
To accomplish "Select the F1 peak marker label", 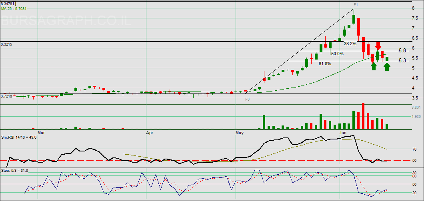I will (355, 4).
